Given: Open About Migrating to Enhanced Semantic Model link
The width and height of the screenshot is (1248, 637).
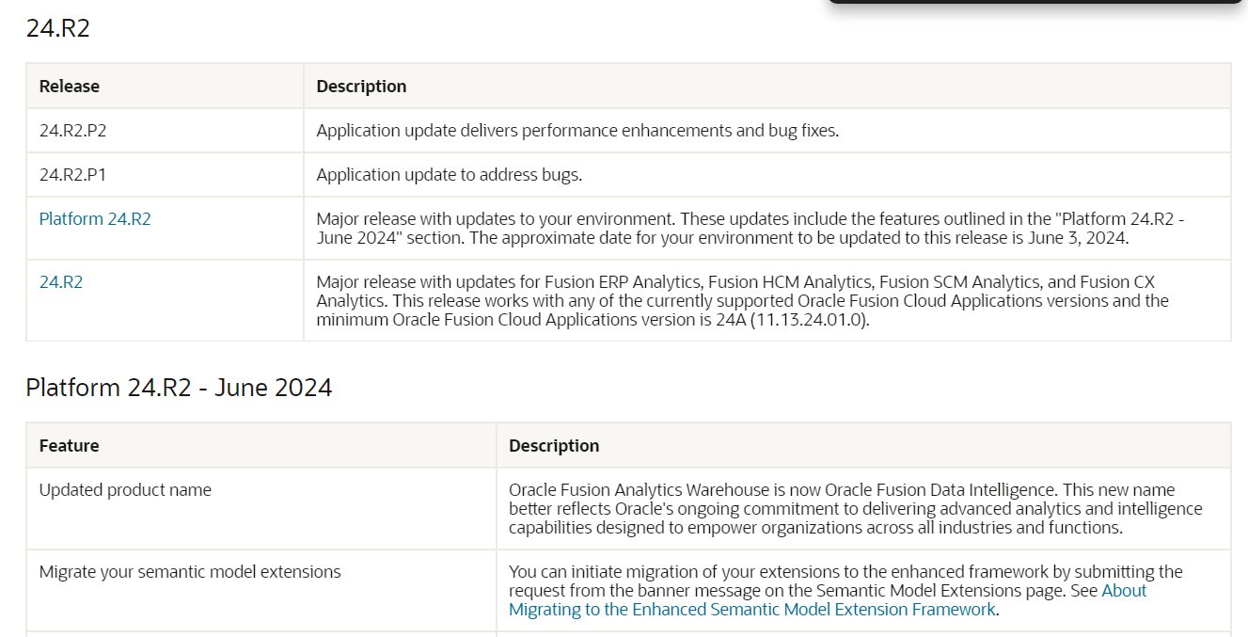Looking at the screenshot, I should [x=828, y=600].
